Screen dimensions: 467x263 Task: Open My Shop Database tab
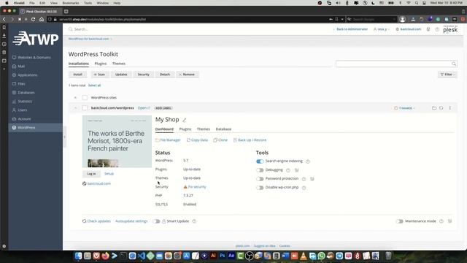coord(223,129)
